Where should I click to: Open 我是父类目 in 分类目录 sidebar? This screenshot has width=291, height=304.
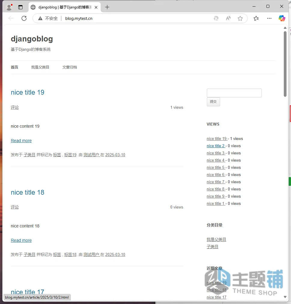(x=216, y=239)
